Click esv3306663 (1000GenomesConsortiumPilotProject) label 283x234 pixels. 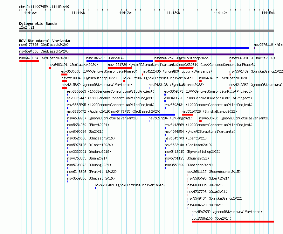coord(111,91)
